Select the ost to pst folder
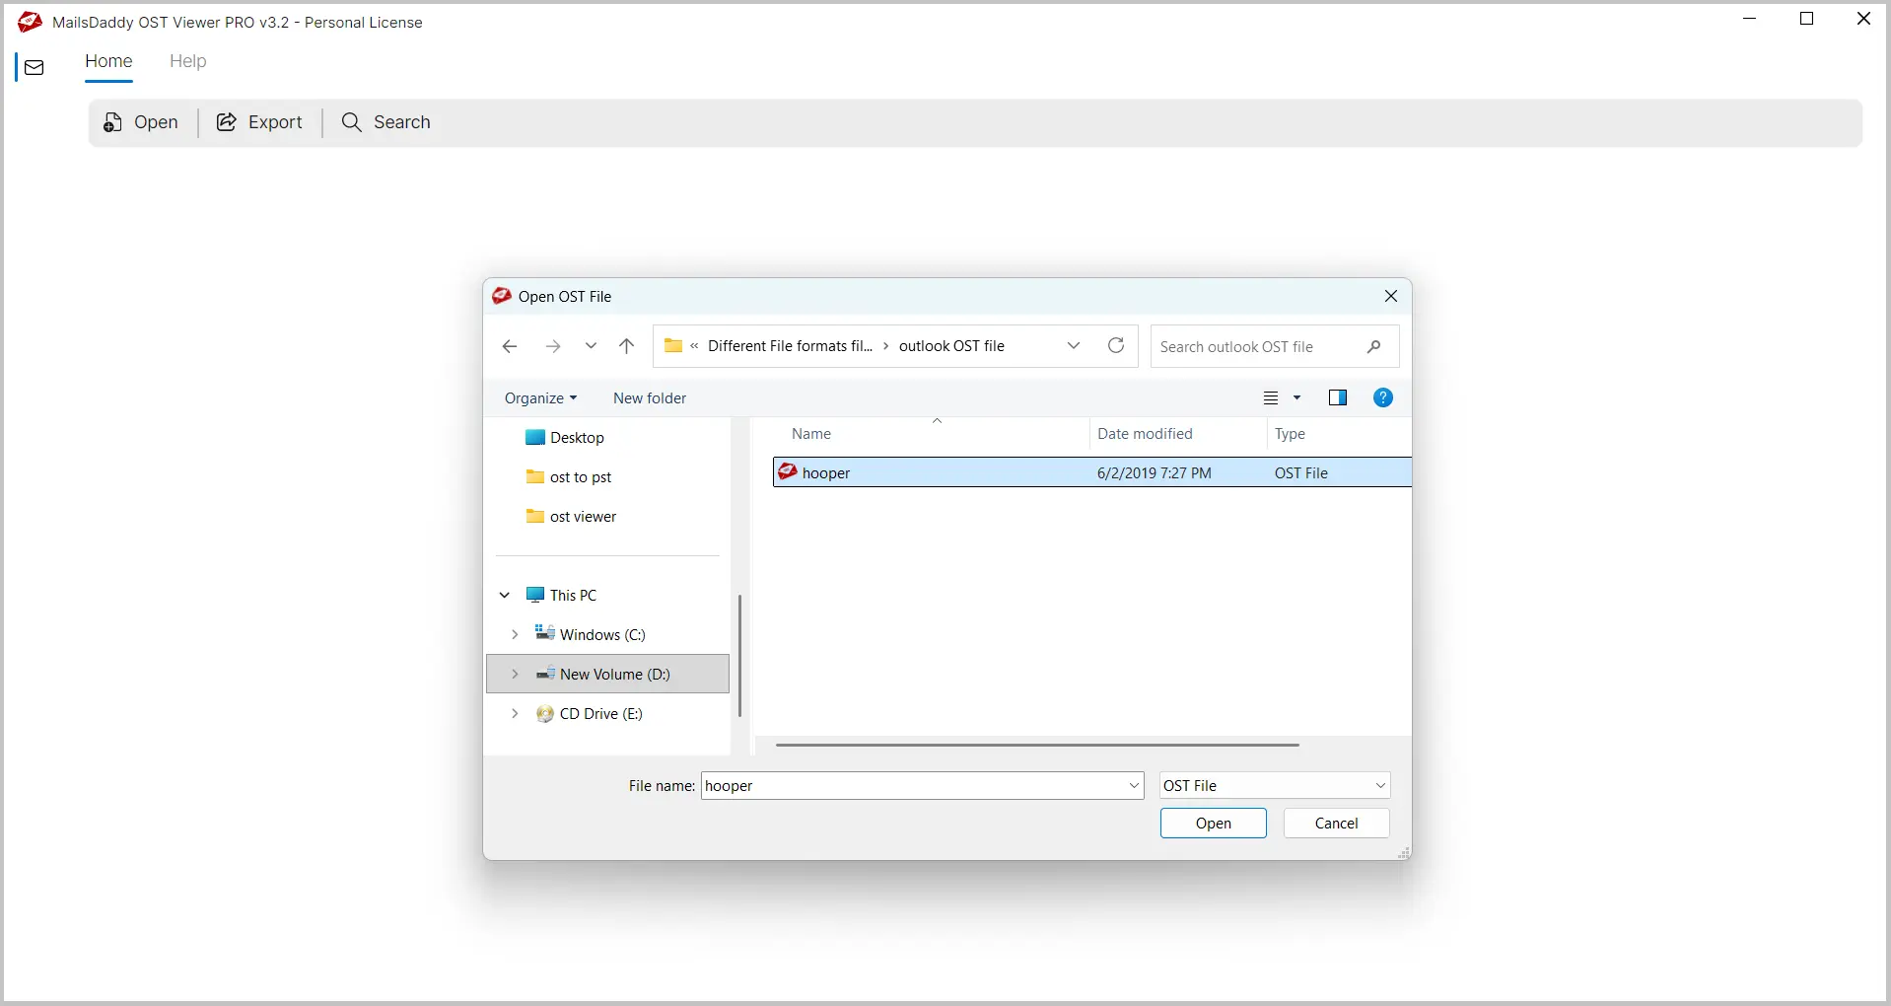1891x1006 pixels. [x=581, y=477]
